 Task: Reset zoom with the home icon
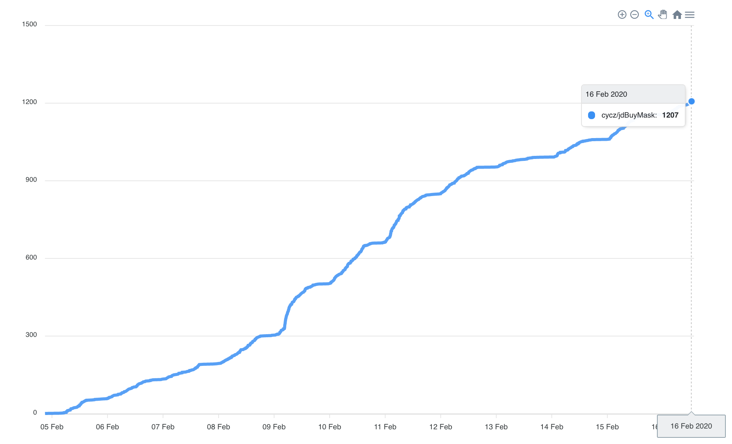click(x=677, y=15)
